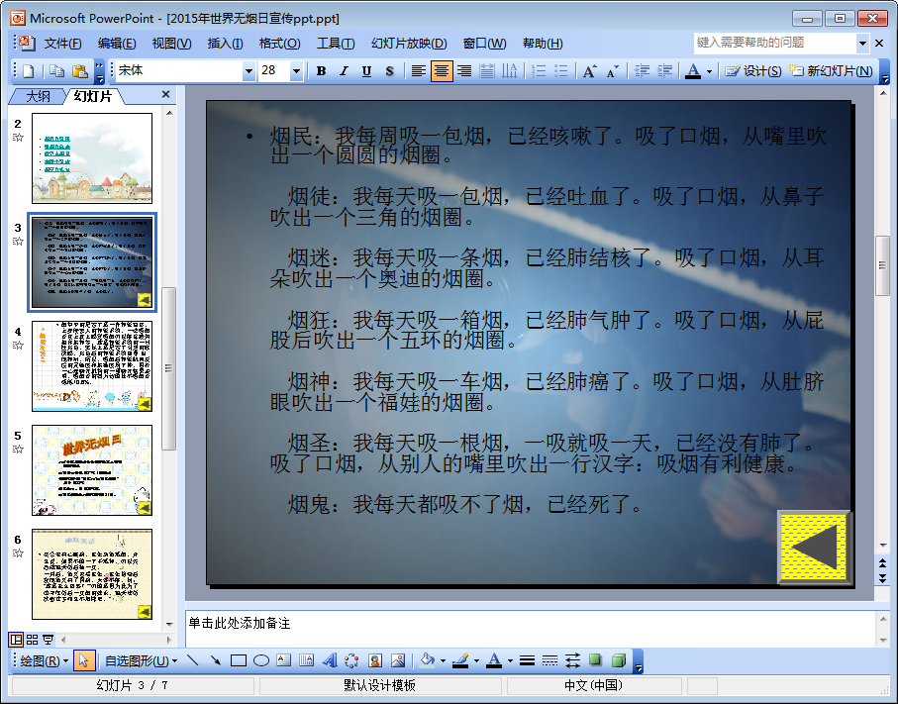Open the 格式 menu
This screenshot has width=898, height=704.
[279, 44]
